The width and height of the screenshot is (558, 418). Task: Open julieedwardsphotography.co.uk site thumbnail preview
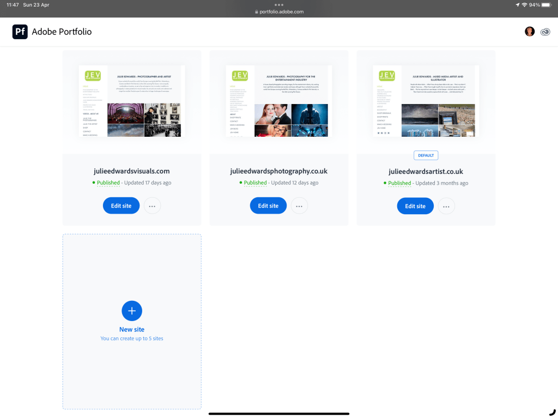pos(279,101)
